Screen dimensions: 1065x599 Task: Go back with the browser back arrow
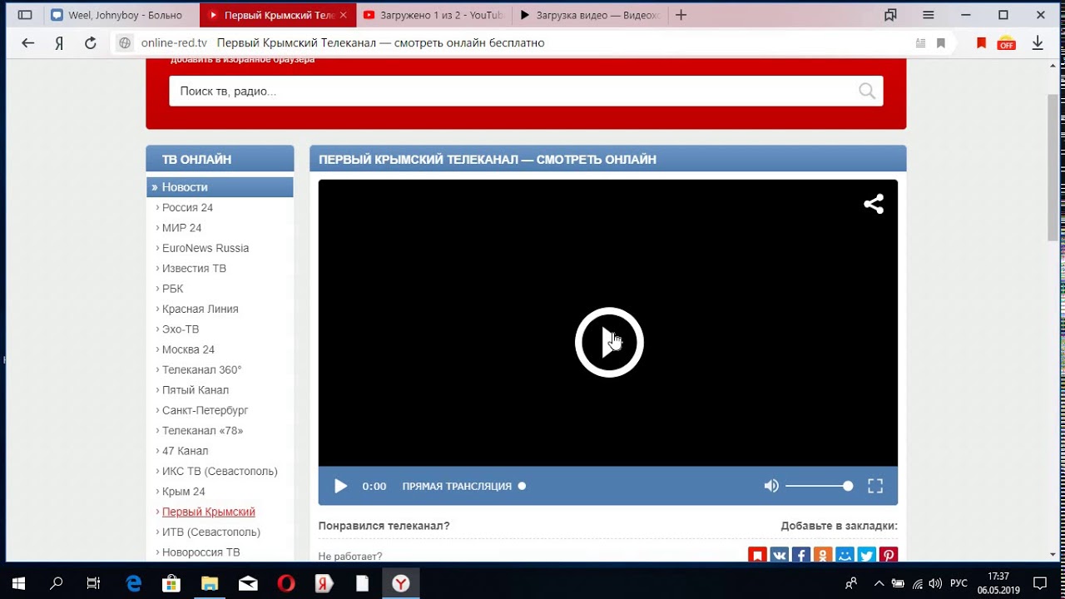(28, 43)
